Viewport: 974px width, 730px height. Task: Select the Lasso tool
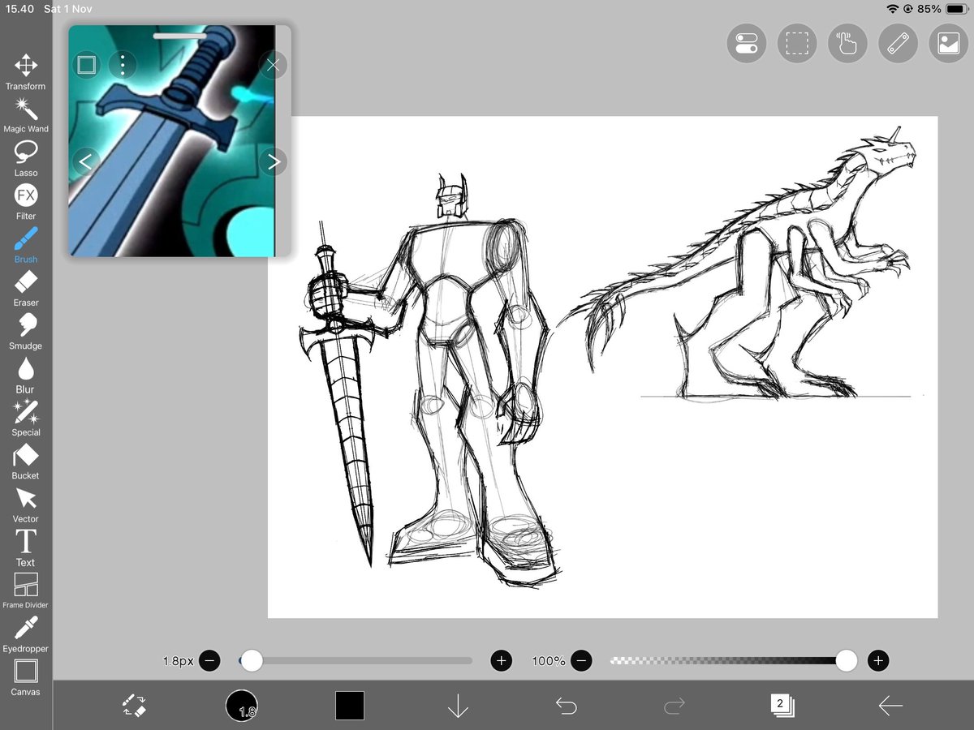[x=26, y=158]
